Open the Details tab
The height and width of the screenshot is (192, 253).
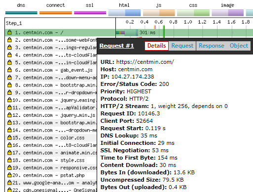click(156, 46)
